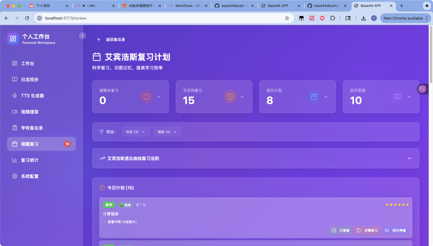This screenshot has width=433, height=246.
Task: Click the 返回备忘录 back link
Action: [111, 40]
